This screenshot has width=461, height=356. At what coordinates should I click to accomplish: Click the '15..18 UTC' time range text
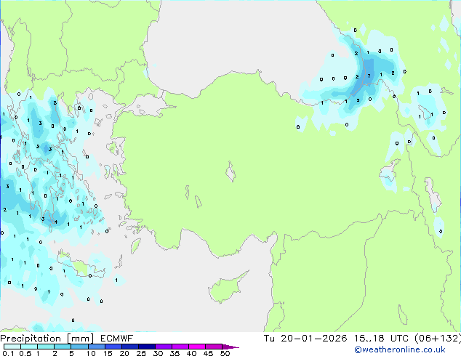pos(381,339)
